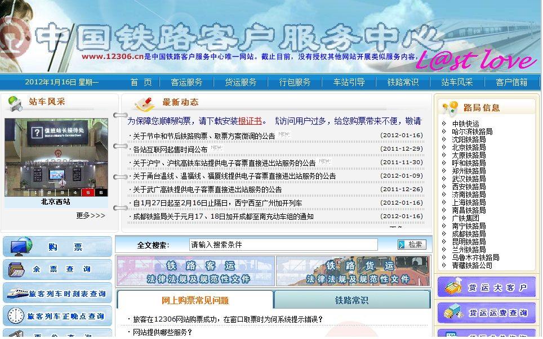Go to 首页 in navigation bar

point(141,82)
